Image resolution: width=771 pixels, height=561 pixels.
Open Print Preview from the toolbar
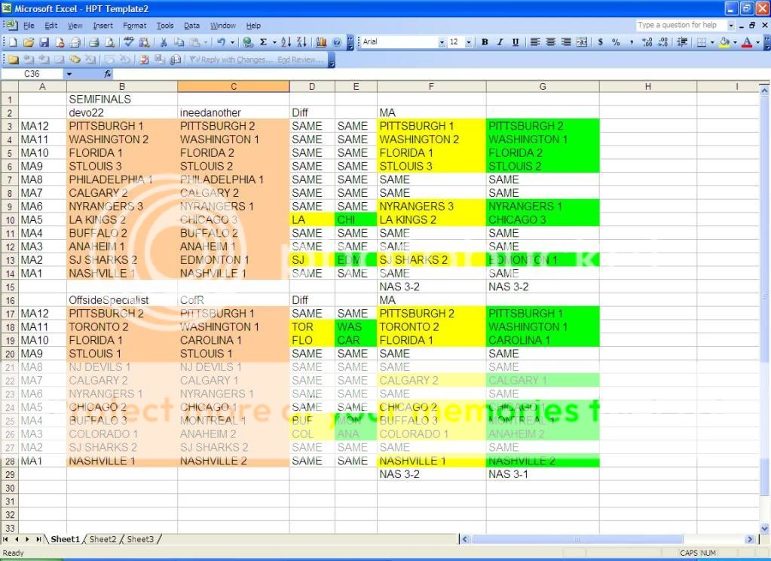[x=109, y=42]
